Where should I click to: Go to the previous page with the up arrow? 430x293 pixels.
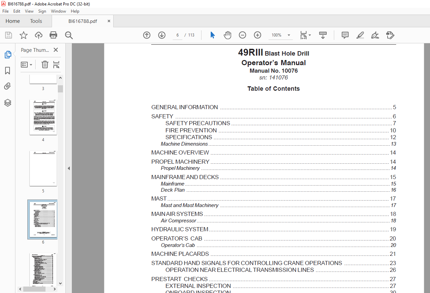click(x=147, y=35)
